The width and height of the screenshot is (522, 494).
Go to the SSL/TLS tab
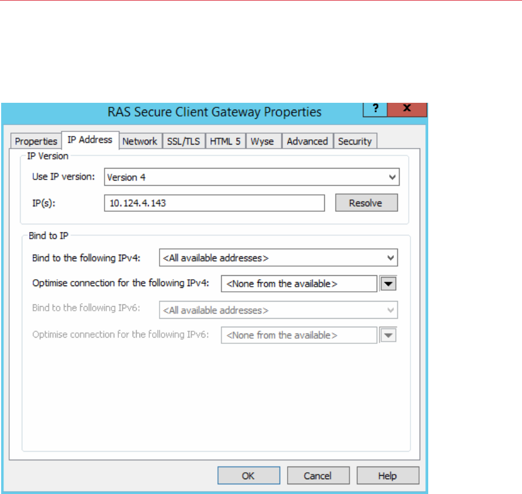[x=184, y=141]
